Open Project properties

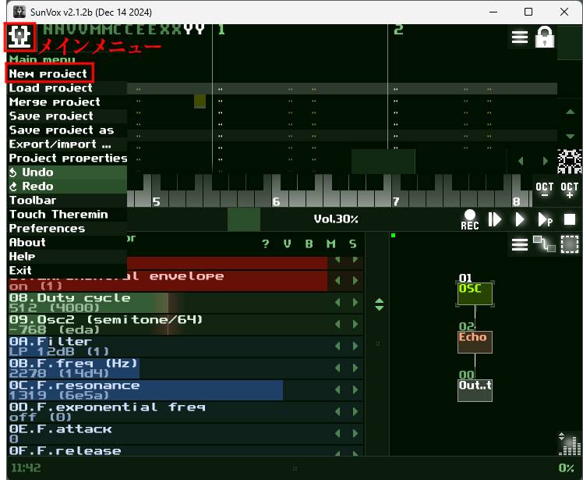tap(68, 158)
